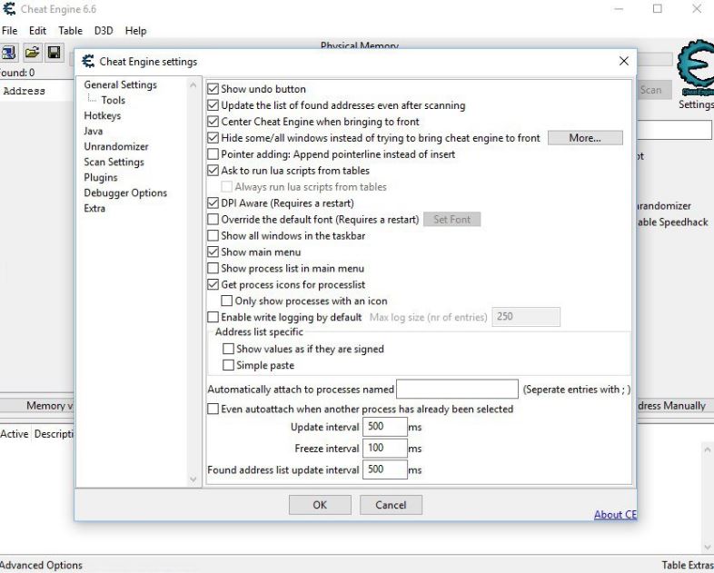
Task: Open Plugins settings page
Action: pyautogui.click(x=101, y=177)
